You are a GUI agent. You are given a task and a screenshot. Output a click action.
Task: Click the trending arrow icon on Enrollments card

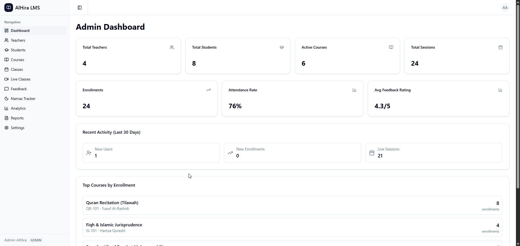(209, 90)
